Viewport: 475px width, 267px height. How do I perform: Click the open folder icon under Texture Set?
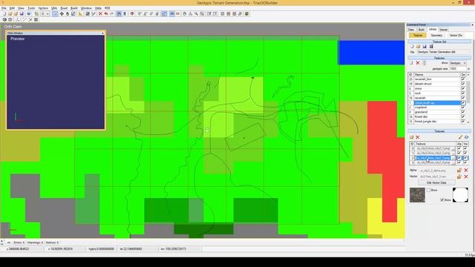pos(418,46)
